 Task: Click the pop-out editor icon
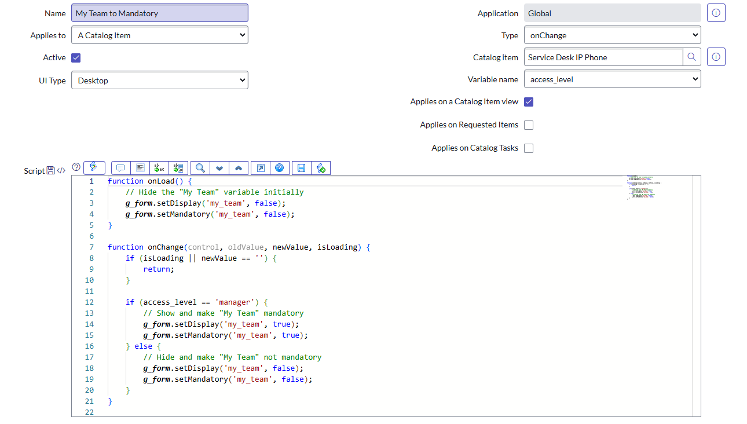[x=259, y=167]
